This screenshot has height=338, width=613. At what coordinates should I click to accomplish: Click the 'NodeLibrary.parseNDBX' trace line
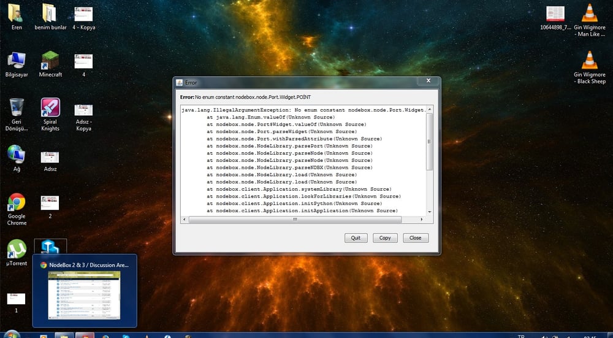[x=289, y=167]
